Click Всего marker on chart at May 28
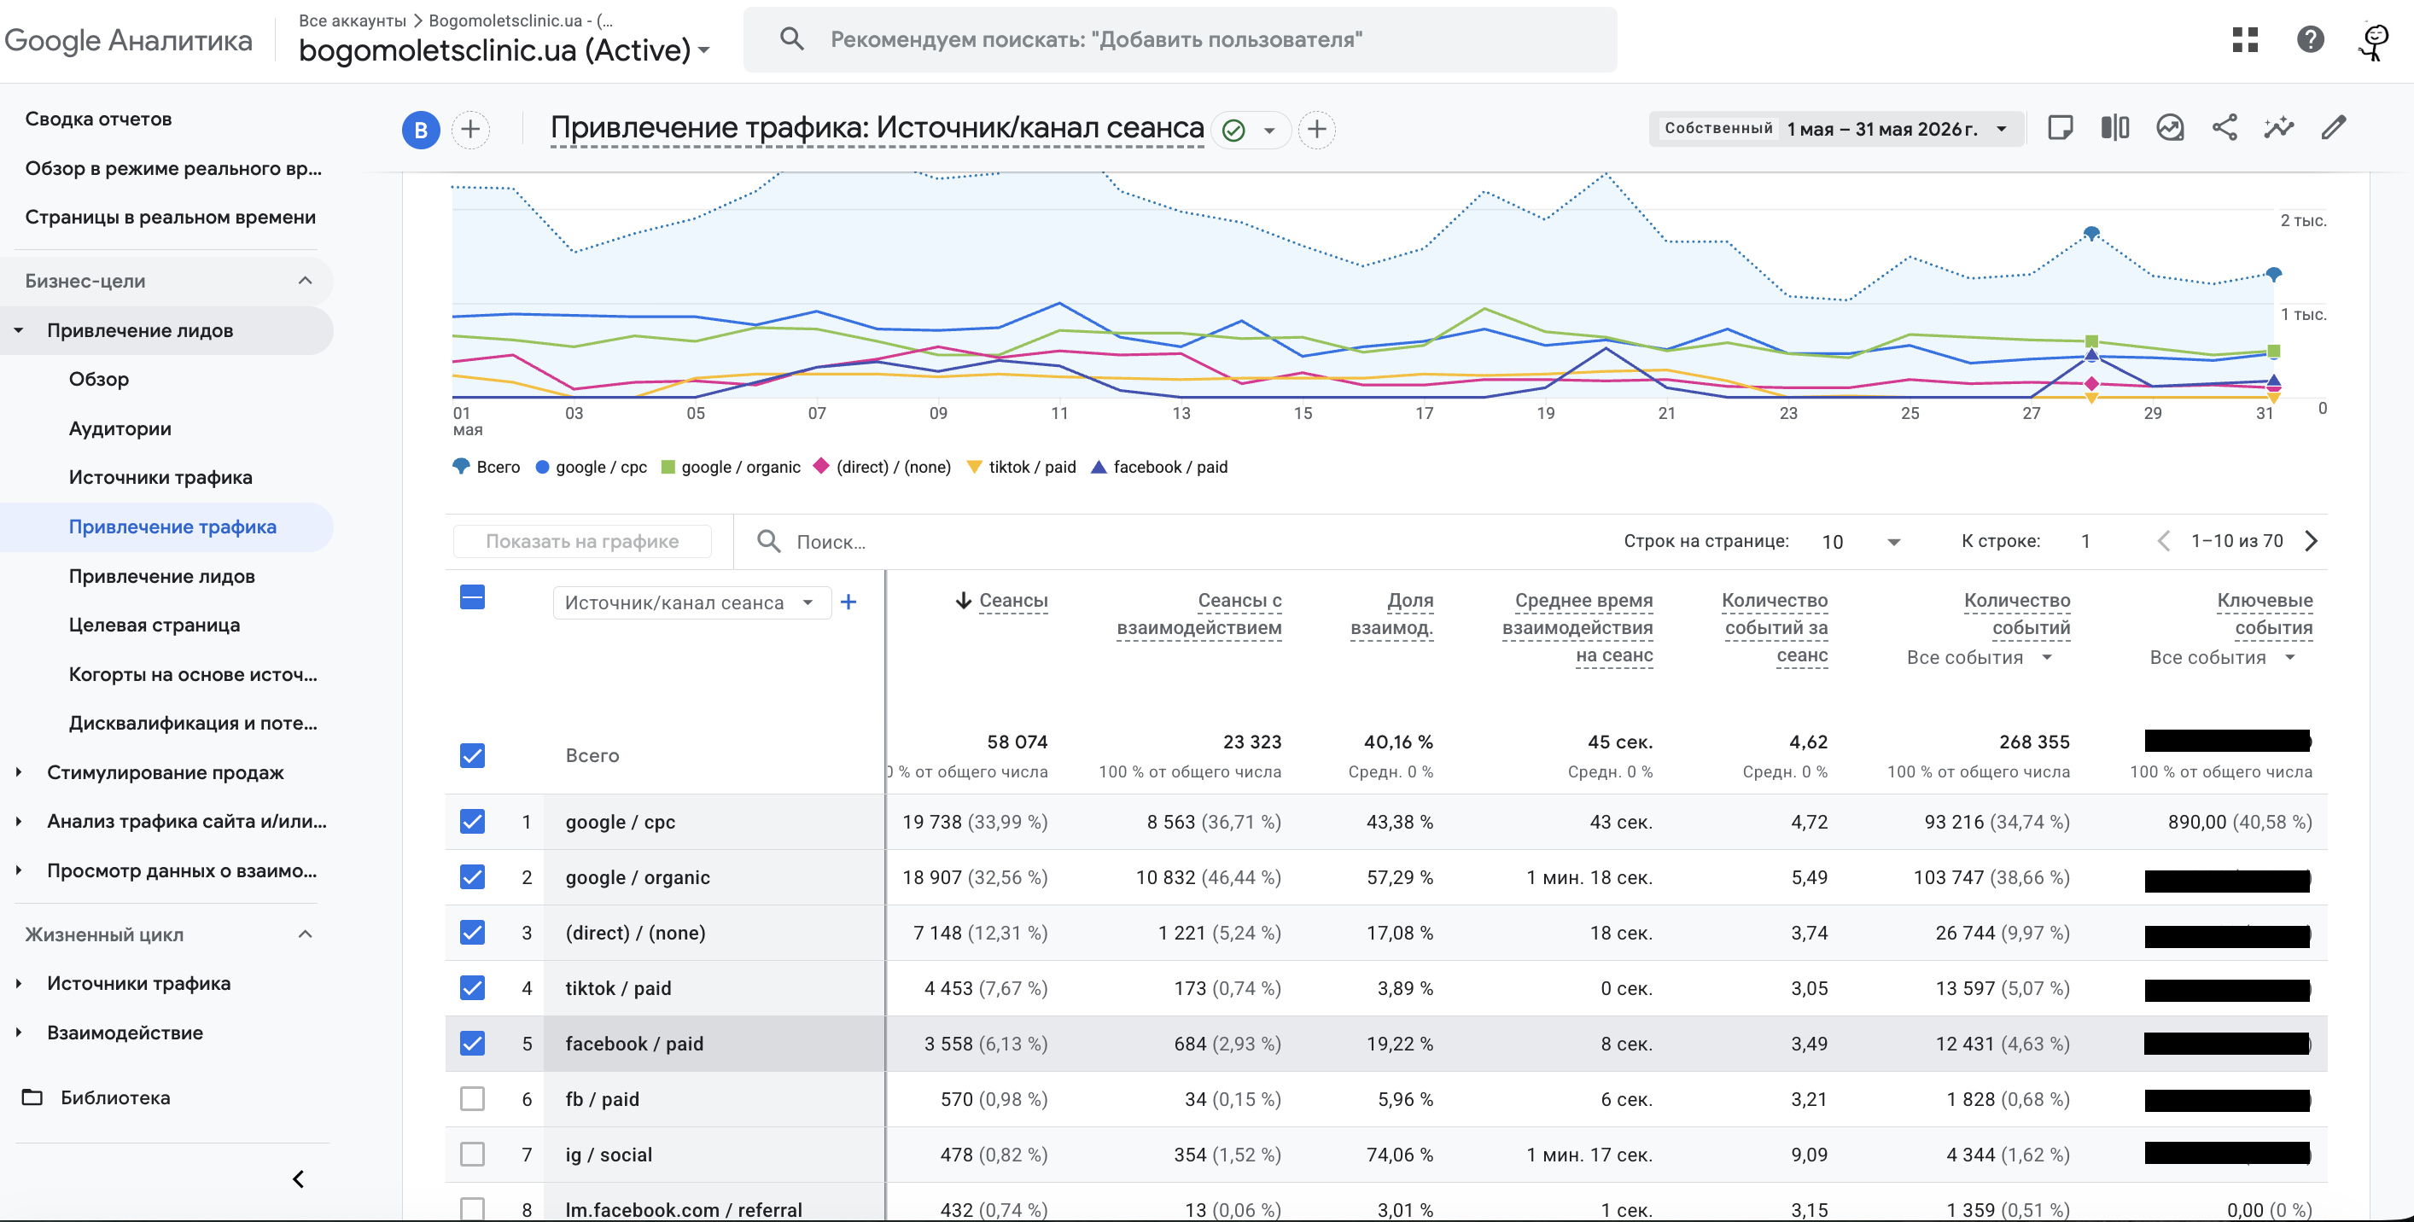 click(2090, 233)
